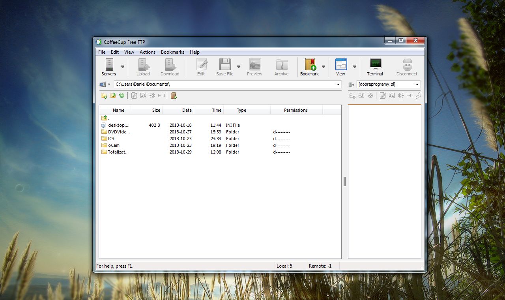The width and height of the screenshot is (505, 300).
Task: Click the Save File floppy disk icon
Action: pos(225,65)
